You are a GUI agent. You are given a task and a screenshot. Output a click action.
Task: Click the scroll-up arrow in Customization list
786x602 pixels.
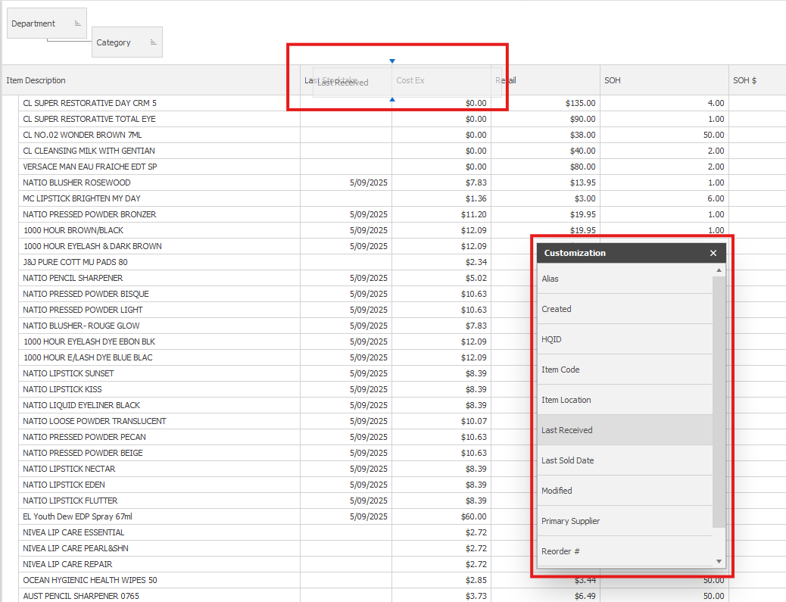tap(719, 270)
